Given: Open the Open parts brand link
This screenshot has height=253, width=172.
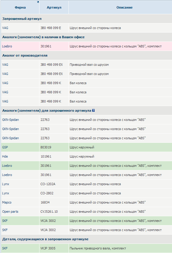Looking at the screenshot, I should tap(10, 212).
